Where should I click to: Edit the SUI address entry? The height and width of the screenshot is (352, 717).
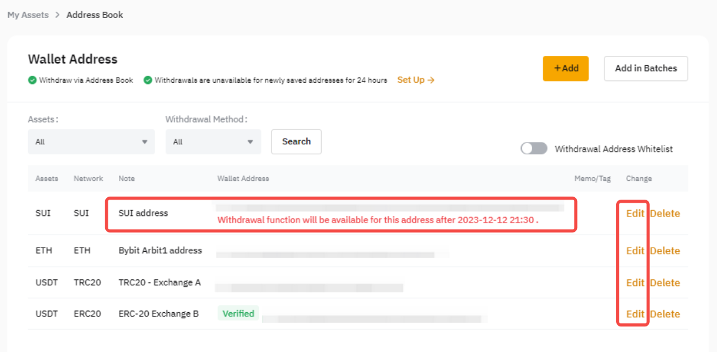pos(635,213)
